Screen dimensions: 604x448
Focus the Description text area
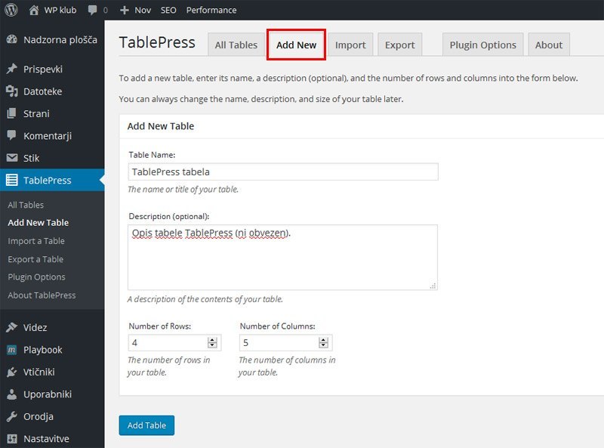click(282, 257)
